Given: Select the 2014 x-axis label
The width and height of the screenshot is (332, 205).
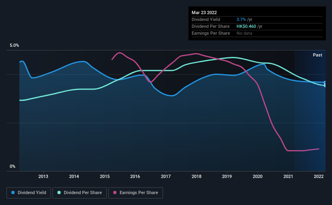Looking at the screenshot, I should point(74,176).
